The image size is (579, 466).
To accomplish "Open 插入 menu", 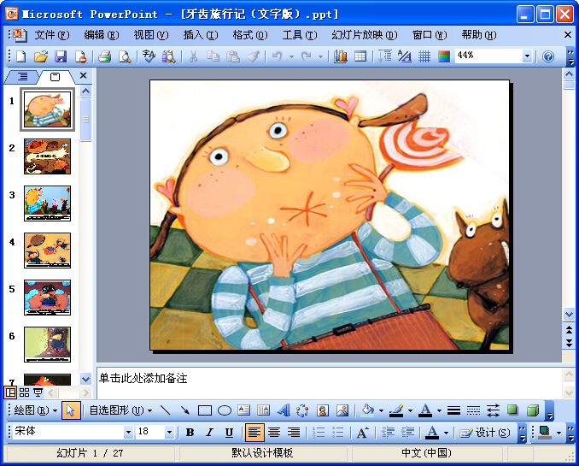I will click(x=201, y=35).
